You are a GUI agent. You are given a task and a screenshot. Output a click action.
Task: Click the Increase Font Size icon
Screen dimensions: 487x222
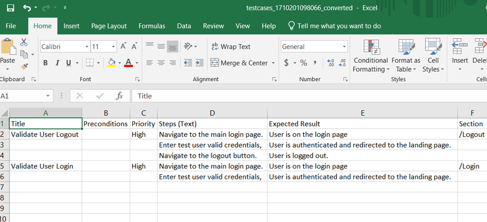pos(123,46)
